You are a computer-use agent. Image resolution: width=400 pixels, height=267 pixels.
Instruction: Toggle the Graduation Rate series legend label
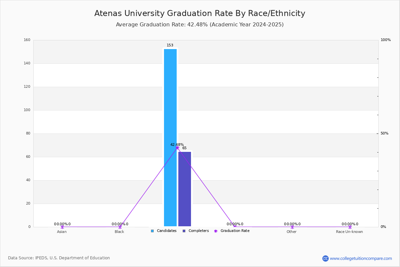pos(235,231)
